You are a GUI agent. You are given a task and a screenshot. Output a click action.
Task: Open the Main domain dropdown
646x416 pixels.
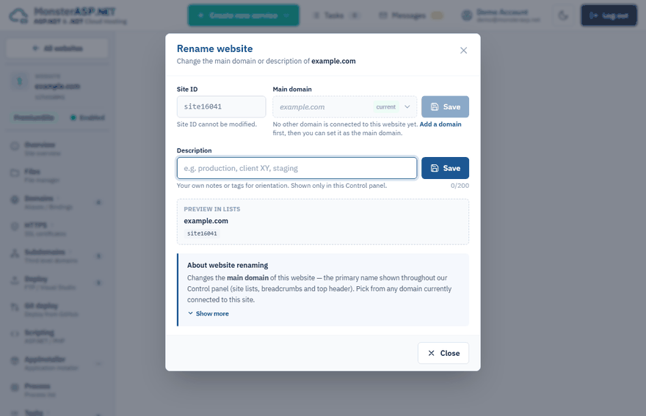pyautogui.click(x=345, y=106)
